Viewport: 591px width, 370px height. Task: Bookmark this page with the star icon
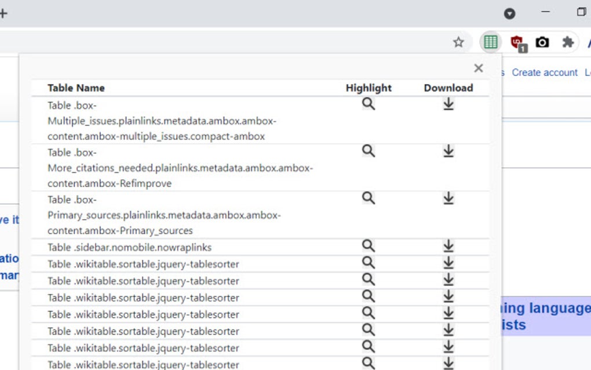click(459, 41)
